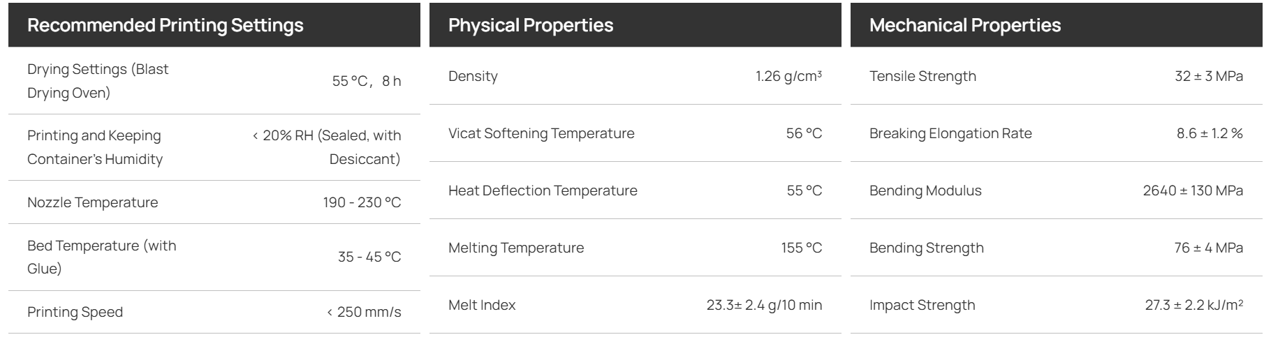1264x344 pixels.
Task: Click the Vicat Softening Temperature label
Action: [541, 133]
